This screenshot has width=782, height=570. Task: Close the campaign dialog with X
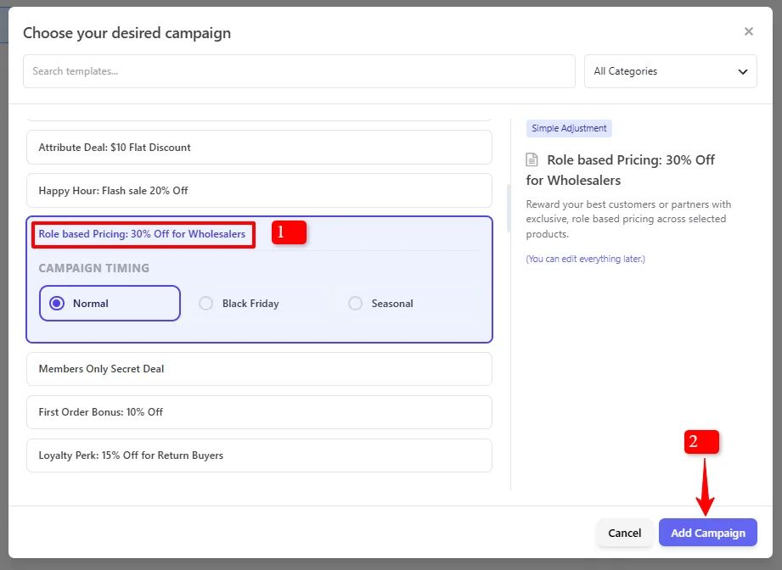(748, 31)
